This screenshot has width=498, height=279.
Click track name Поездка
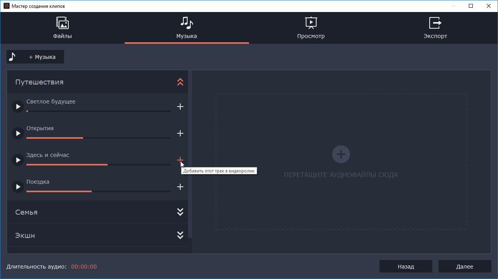38,182
